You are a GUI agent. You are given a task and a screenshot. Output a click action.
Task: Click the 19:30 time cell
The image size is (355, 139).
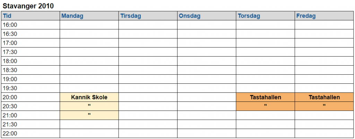pyautogui.click(x=31, y=88)
